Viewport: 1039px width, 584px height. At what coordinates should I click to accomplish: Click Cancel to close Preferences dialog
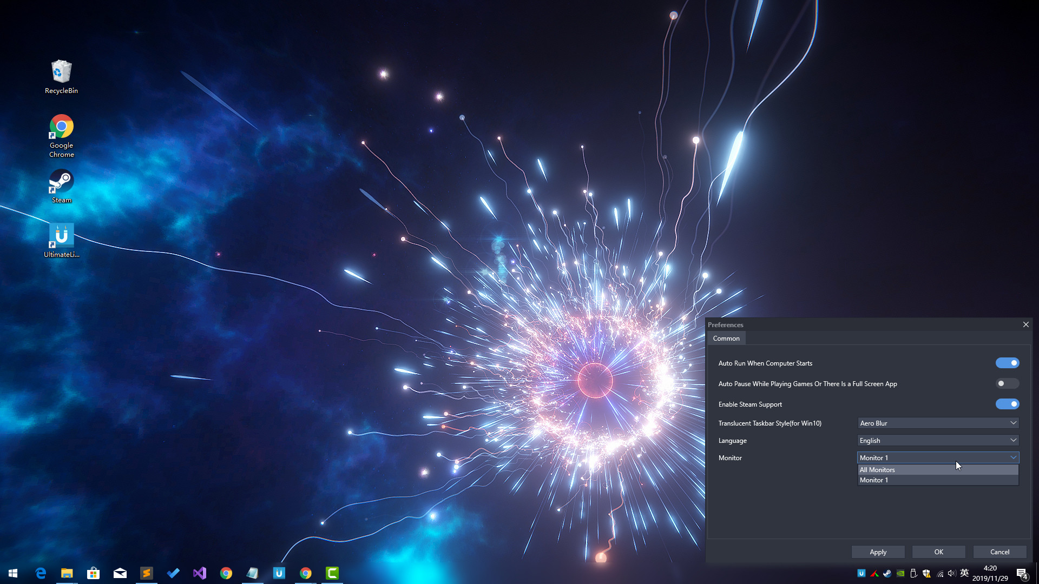[999, 551]
